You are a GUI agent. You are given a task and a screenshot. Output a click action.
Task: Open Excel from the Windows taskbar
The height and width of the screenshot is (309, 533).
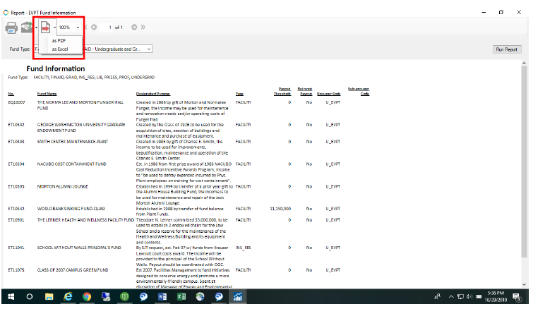(180, 297)
